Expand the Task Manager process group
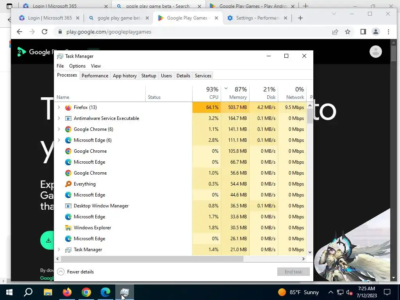This screenshot has width=400, height=300. click(59, 250)
